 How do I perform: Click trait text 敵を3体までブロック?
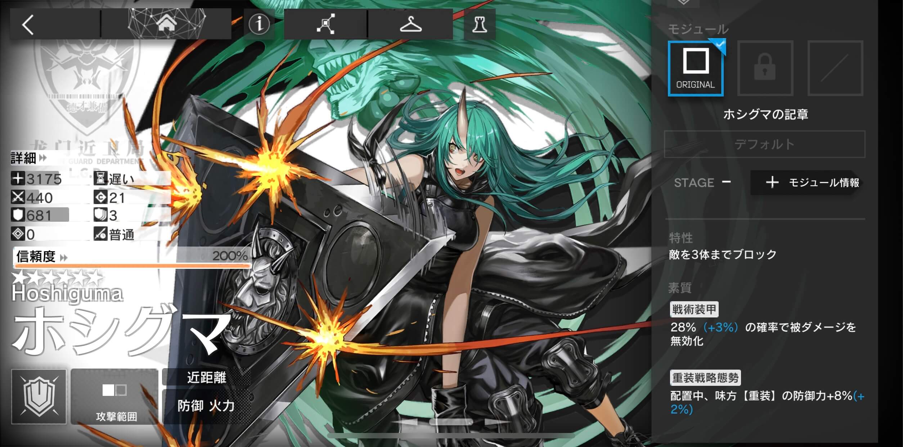coord(723,254)
